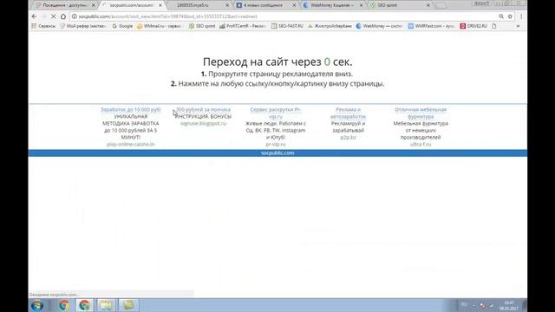
Task: Open the Мой рефер bookmark
Action: tap(83, 26)
